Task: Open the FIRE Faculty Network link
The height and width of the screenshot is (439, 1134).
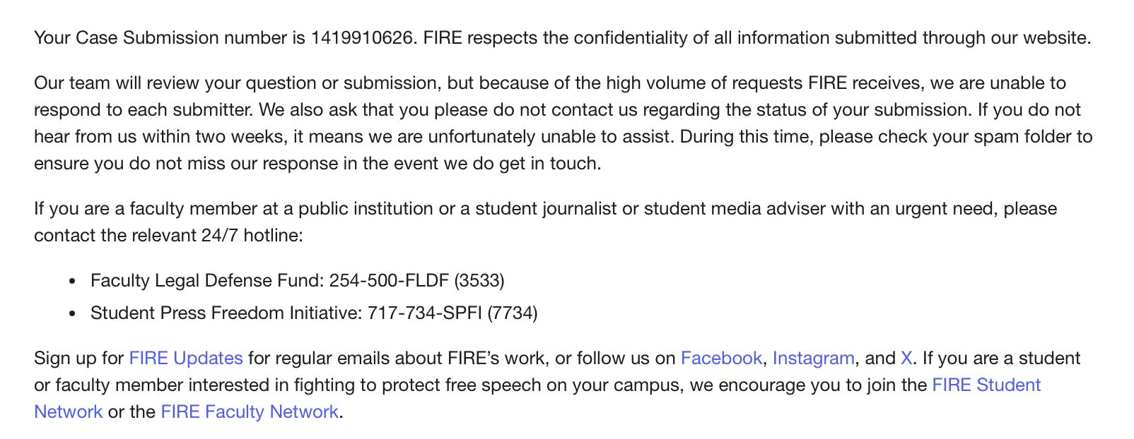Action: tap(250, 412)
